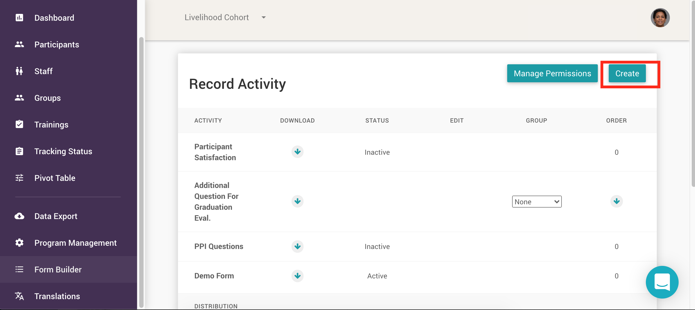Viewport: 695px width, 310px height.
Task: Open the None group dropdown for Graduation Eval
Action: click(x=536, y=202)
